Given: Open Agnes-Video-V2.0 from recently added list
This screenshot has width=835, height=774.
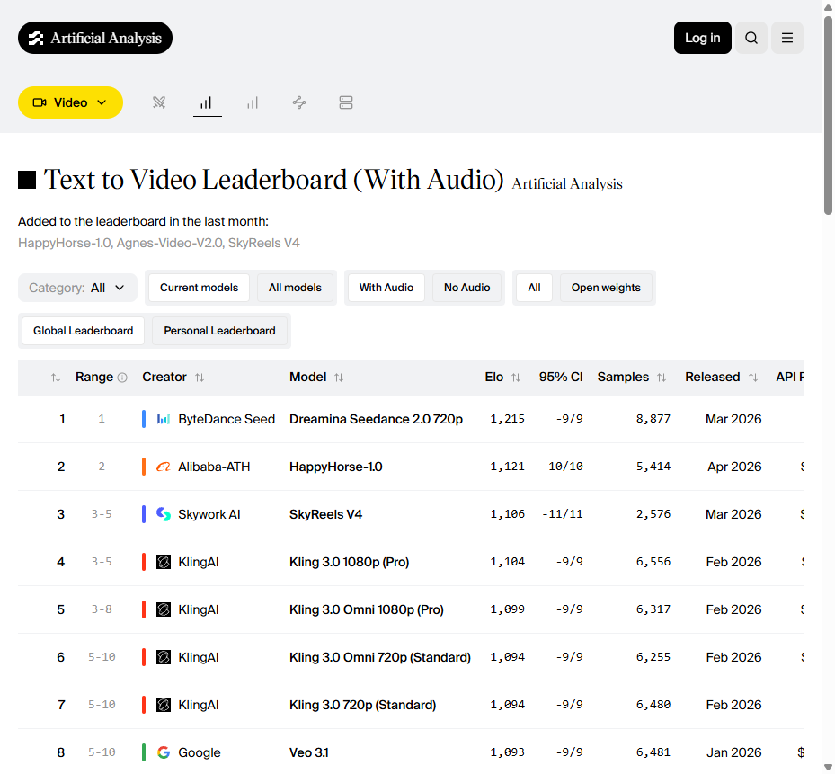Looking at the screenshot, I should [x=169, y=244].
